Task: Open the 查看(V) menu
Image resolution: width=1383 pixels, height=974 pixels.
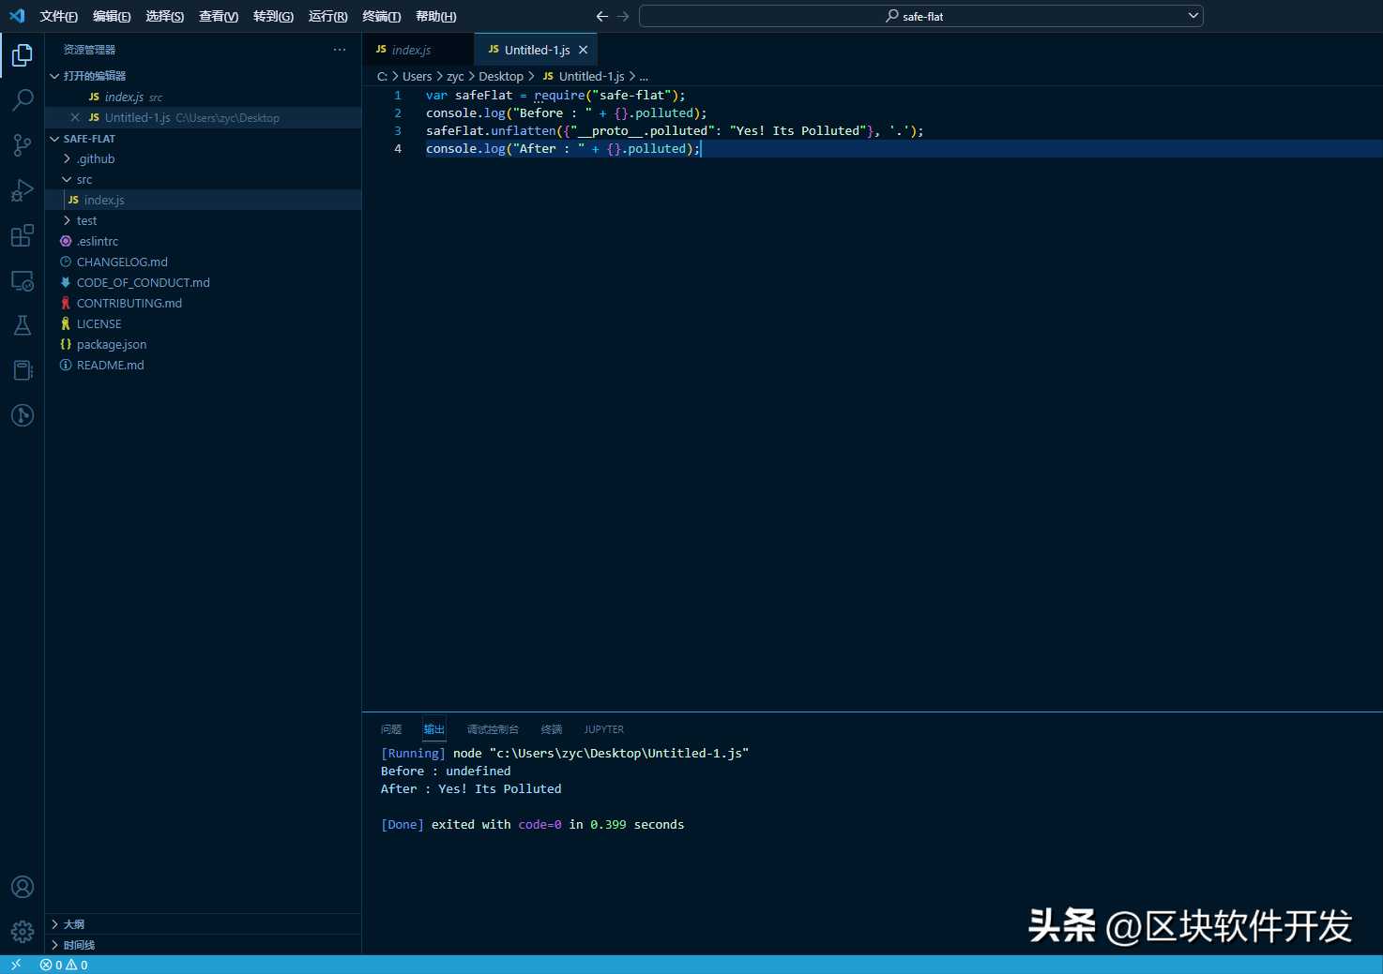Action: (x=219, y=16)
